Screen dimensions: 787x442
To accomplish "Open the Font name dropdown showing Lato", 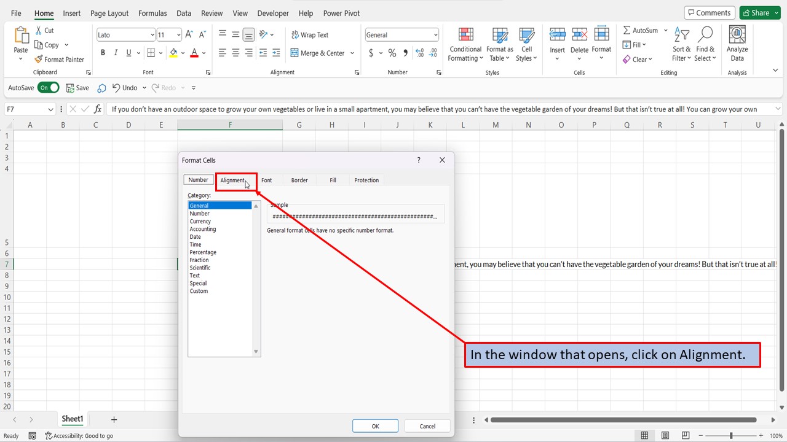I will click(x=151, y=34).
